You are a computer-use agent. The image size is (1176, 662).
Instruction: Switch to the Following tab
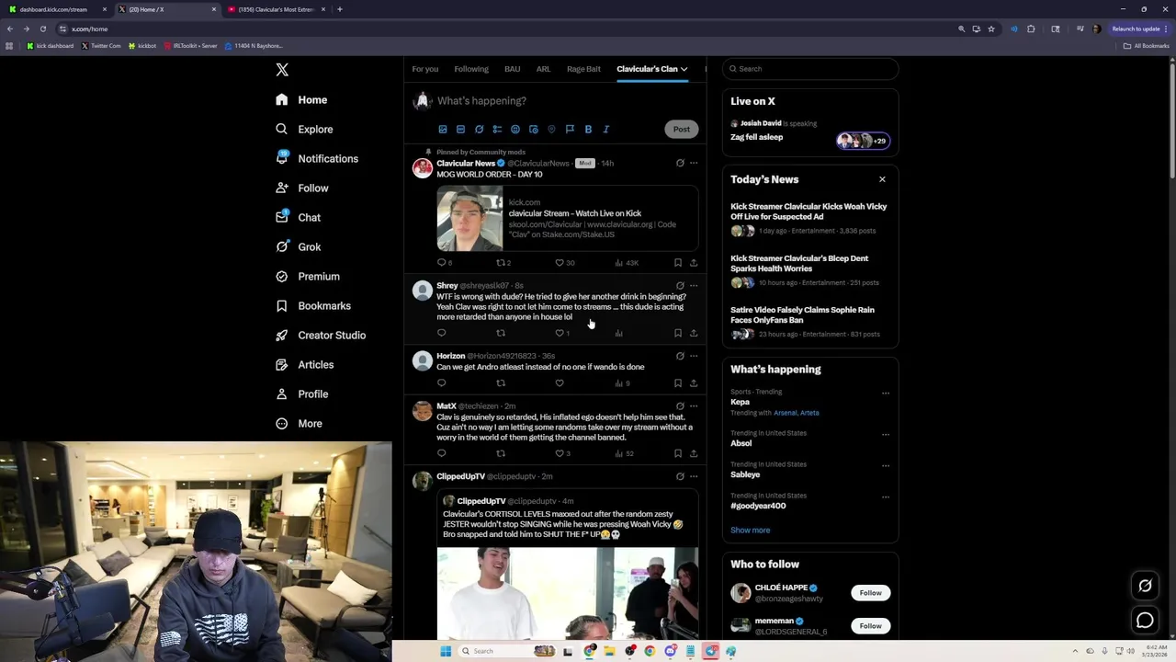pyautogui.click(x=471, y=69)
